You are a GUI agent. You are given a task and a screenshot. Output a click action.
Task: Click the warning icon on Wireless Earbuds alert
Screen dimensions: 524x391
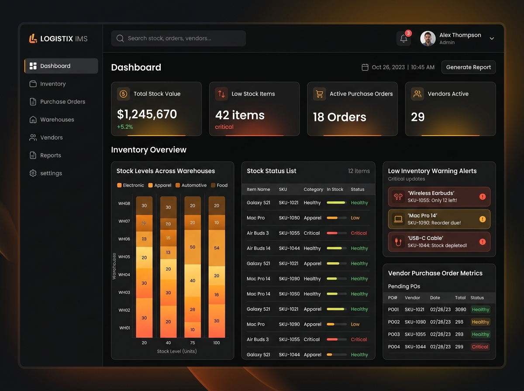(x=483, y=197)
